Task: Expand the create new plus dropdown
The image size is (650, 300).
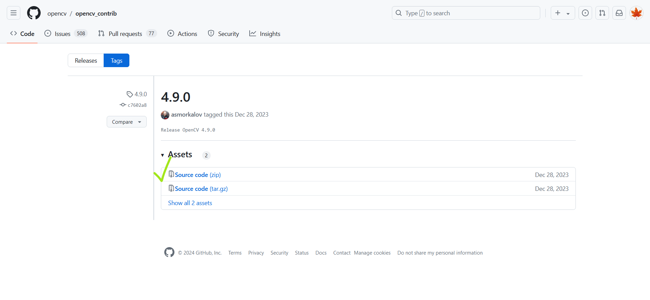Action: (x=562, y=13)
